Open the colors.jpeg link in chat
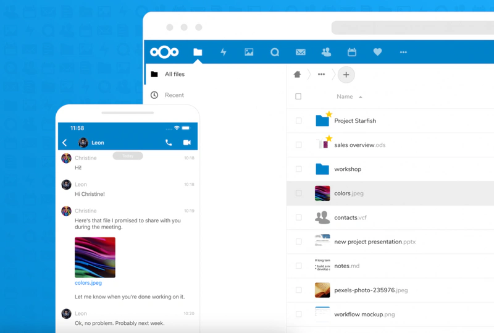The width and height of the screenshot is (494, 333). 88,283
